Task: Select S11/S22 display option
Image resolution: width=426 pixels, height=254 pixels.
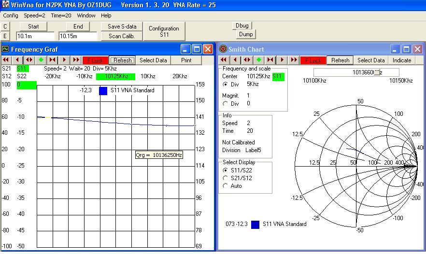Action: [x=225, y=170]
